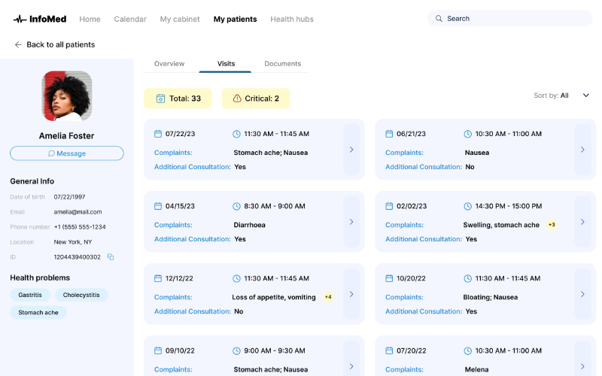Click the Critical warning triangle icon
The image size is (602, 376).
(x=237, y=99)
